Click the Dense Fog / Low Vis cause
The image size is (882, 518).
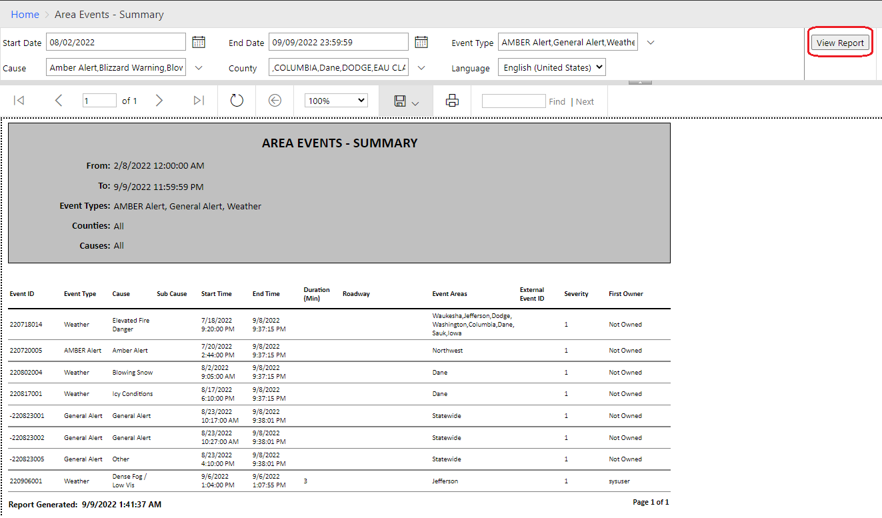pos(129,481)
